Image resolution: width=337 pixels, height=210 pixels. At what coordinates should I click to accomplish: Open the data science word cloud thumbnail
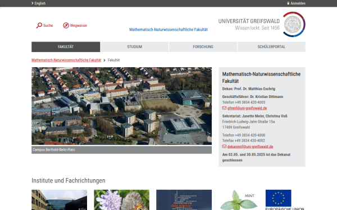pyautogui.click(x=184, y=200)
